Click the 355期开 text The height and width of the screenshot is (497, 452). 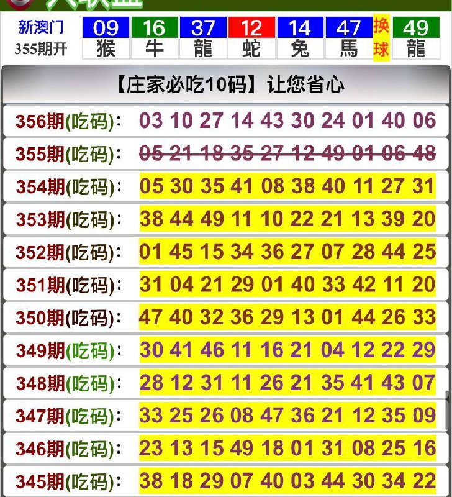click(x=41, y=49)
